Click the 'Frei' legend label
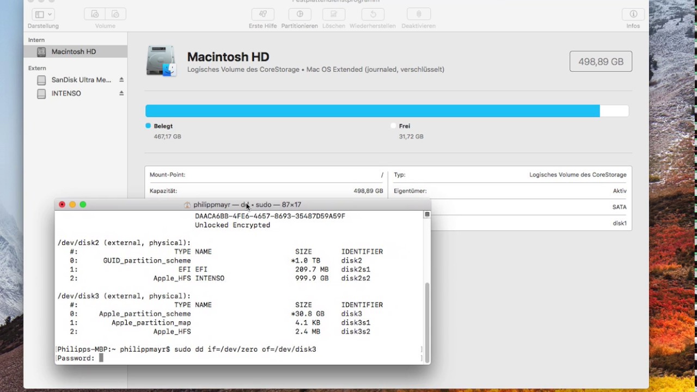Viewport: 697px width, 392px height. [405, 126]
